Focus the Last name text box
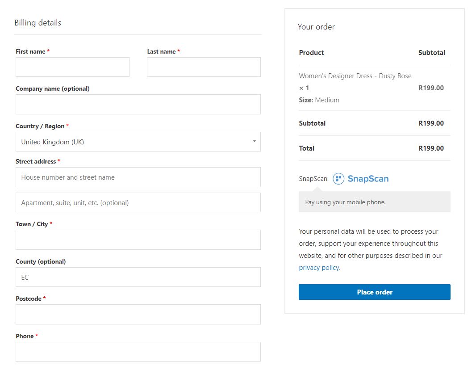Image resolution: width=476 pixels, height=366 pixels. click(x=204, y=67)
